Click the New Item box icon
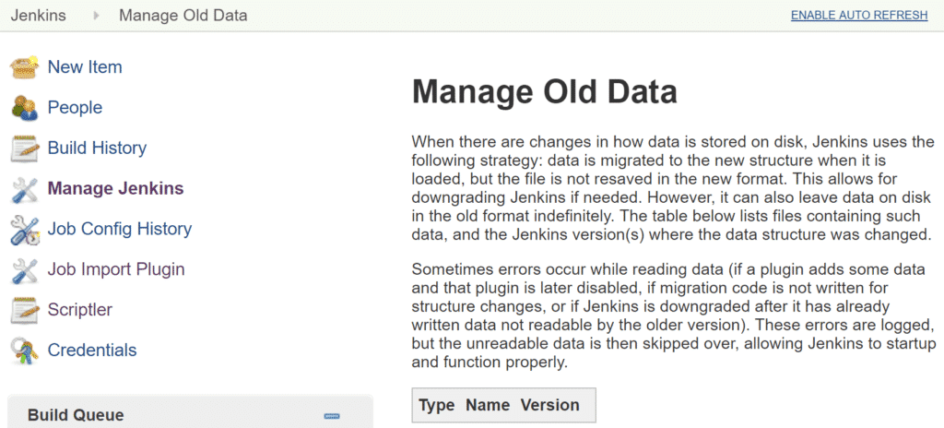This screenshot has height=428, width=944. [25, 67]
